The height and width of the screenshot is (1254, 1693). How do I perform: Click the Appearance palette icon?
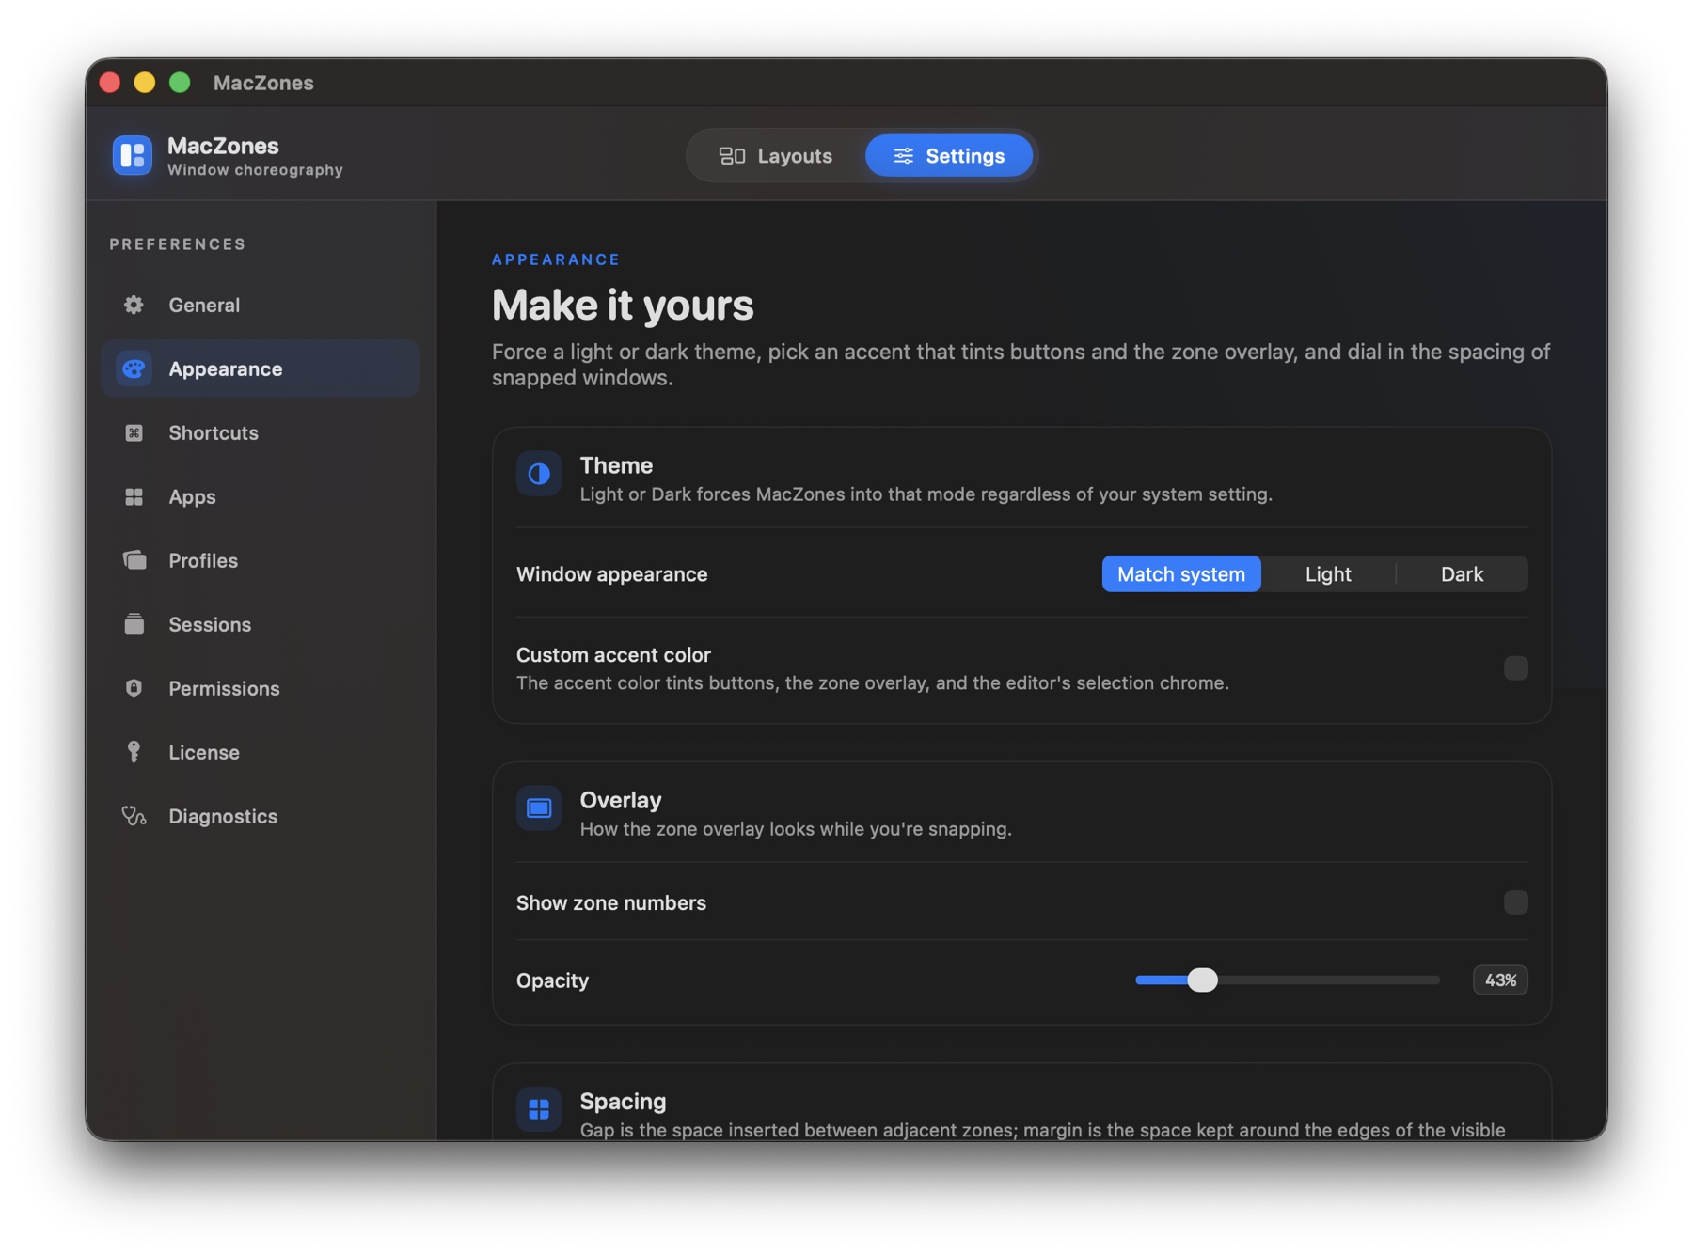coord(134,368)
